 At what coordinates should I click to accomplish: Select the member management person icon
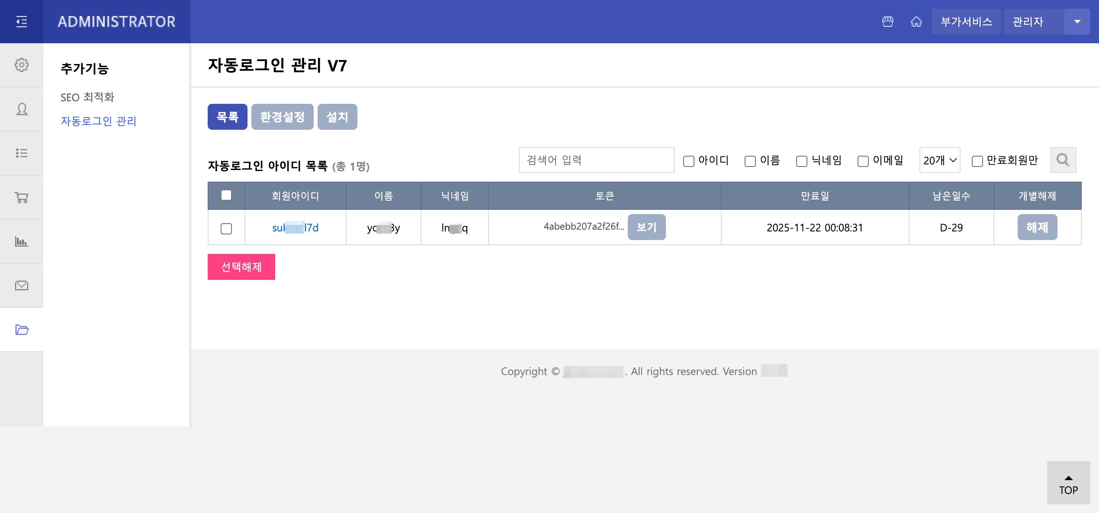tap(21, 109)
